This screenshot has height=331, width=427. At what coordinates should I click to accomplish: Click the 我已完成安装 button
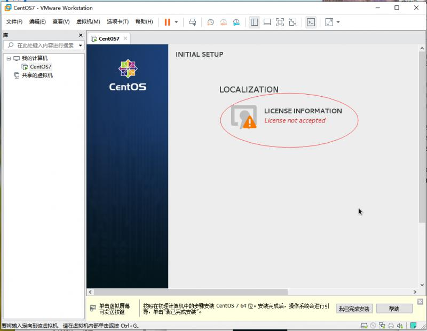(x=355, y=309)
